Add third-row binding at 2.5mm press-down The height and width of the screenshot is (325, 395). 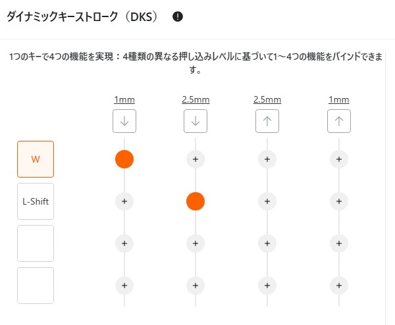click(196, 243)
